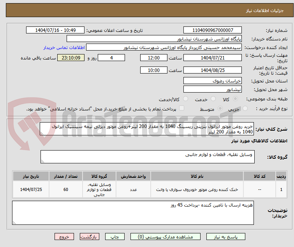The height and width of the screenshot is (247, 294).
Task: Click the جزئیات اطلاعات نیاز header title
Action: click(265, 11)
